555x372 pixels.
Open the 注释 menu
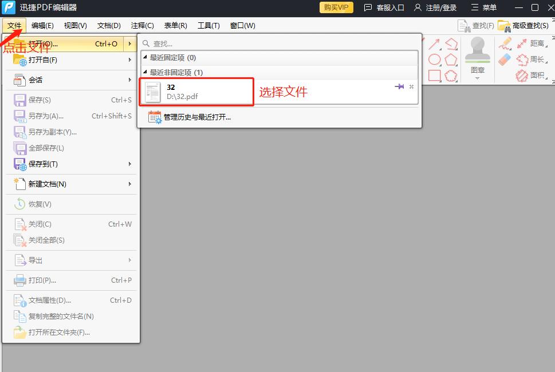(x=142, y=25)
